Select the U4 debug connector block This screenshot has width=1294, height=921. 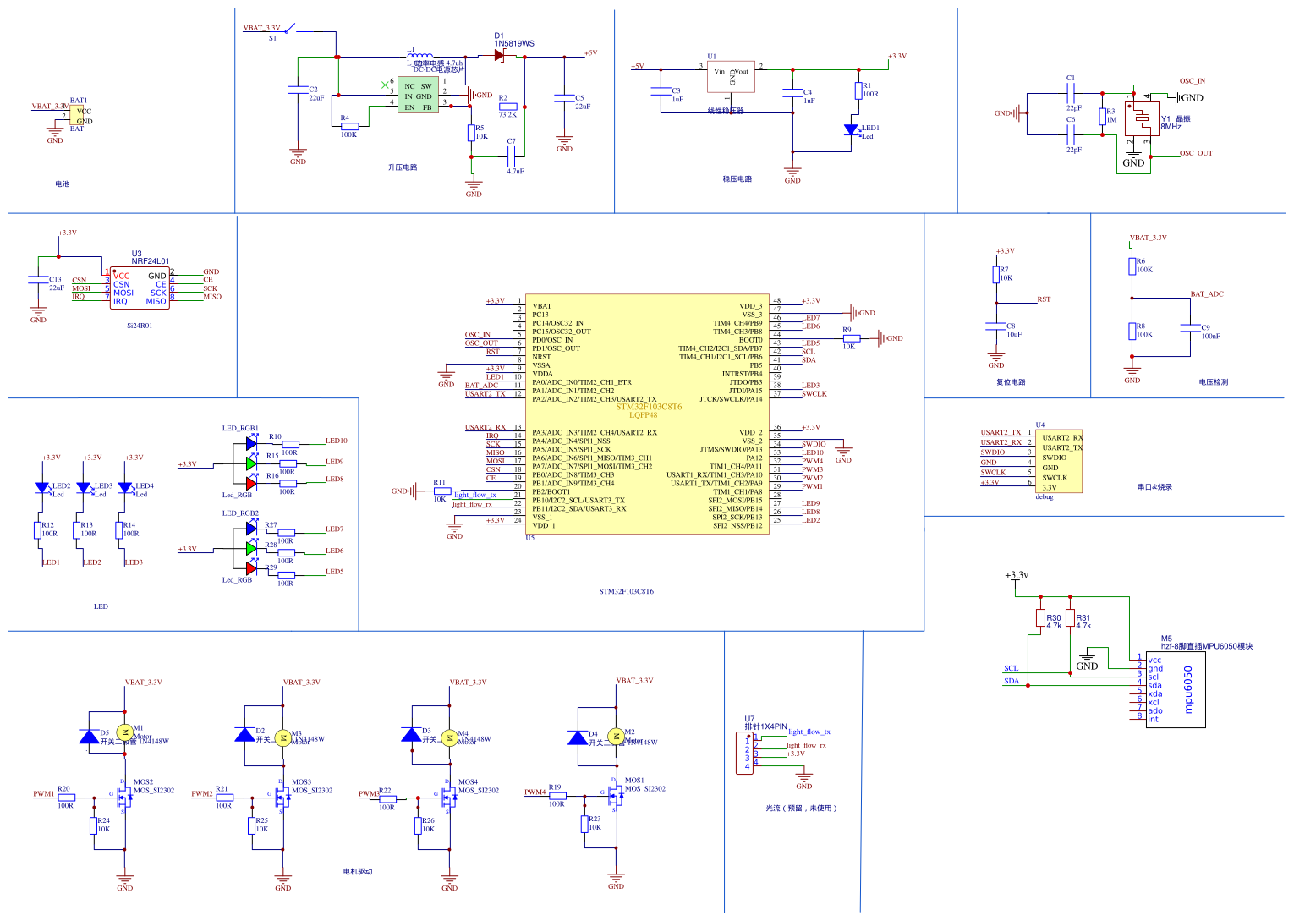(1058, 462)
